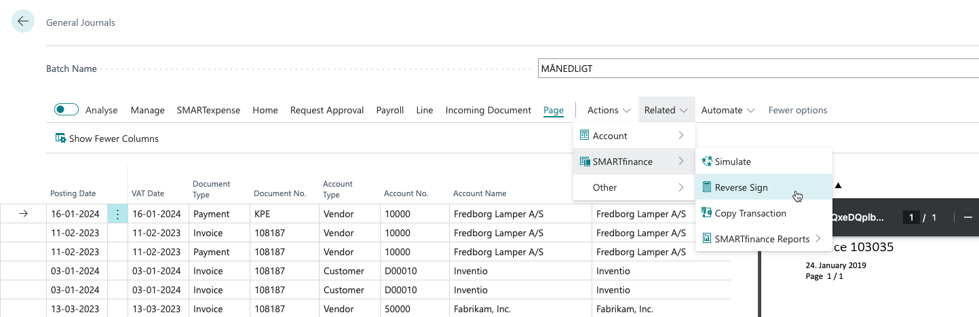The height and width of the screenshot is (317, 979).
Task: Click the Reverse Sign icon
Action: (x=707, y=187)
